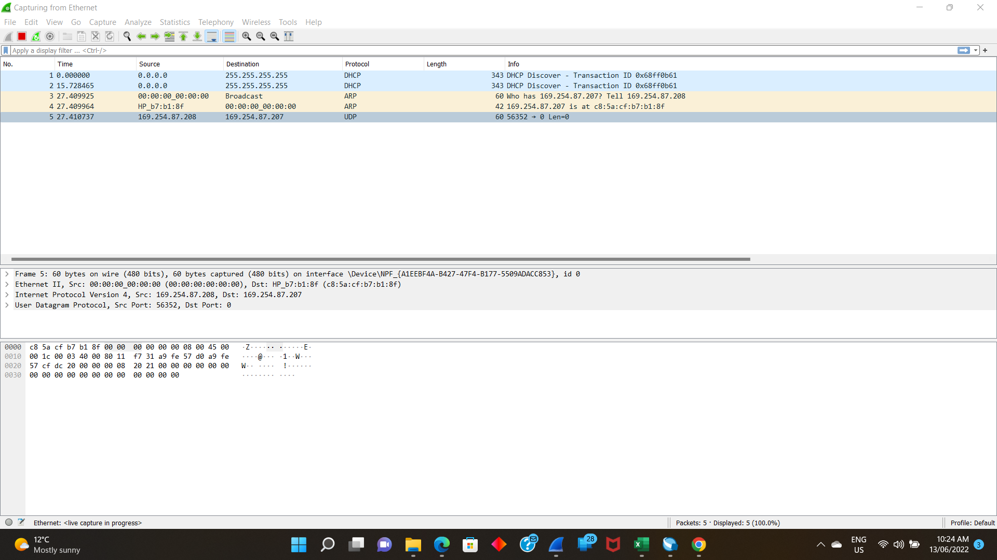Close this capture file icon
The image size is (997, 560).
click(96, 36)
